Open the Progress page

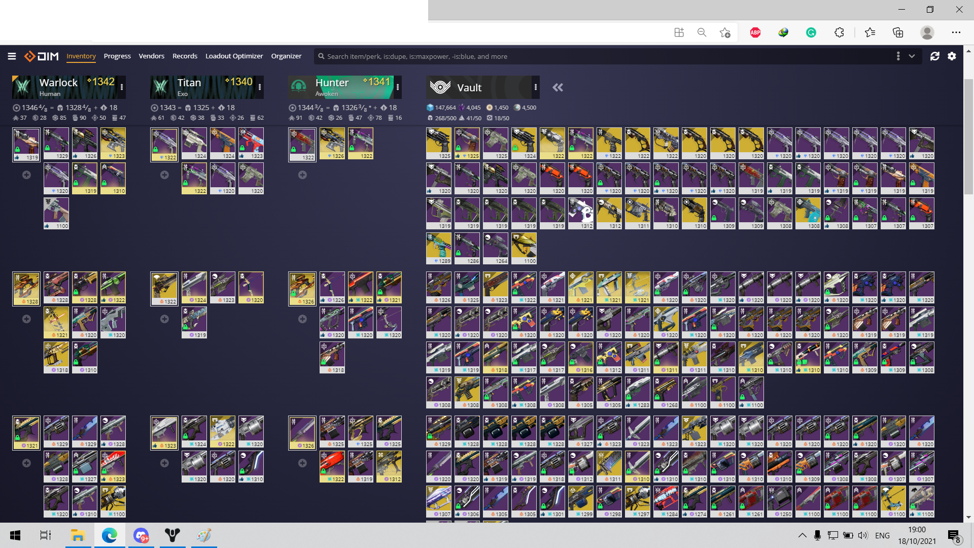point(117,56)
